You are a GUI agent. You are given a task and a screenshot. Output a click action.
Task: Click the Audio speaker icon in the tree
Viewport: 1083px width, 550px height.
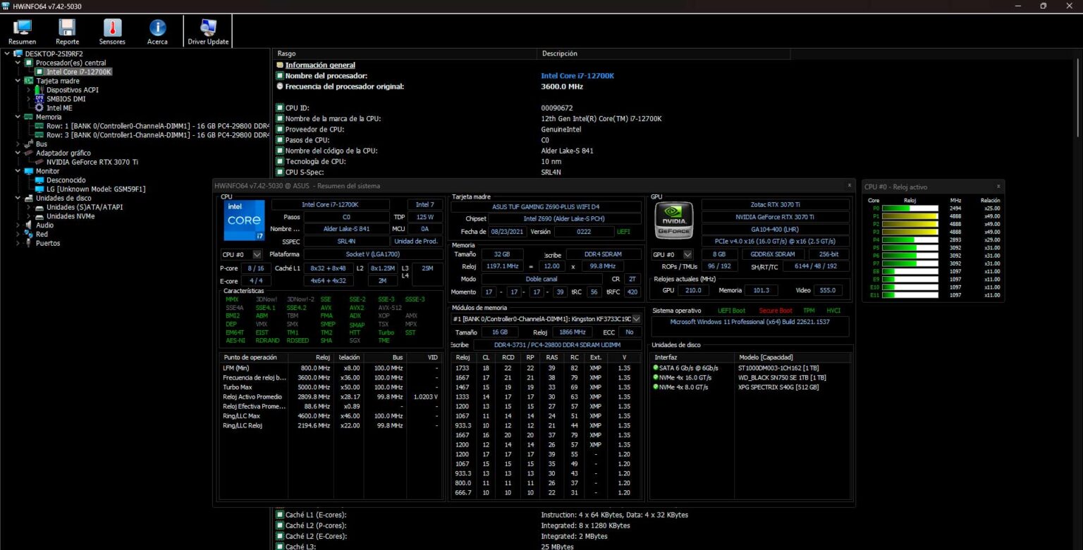[29, 225]
